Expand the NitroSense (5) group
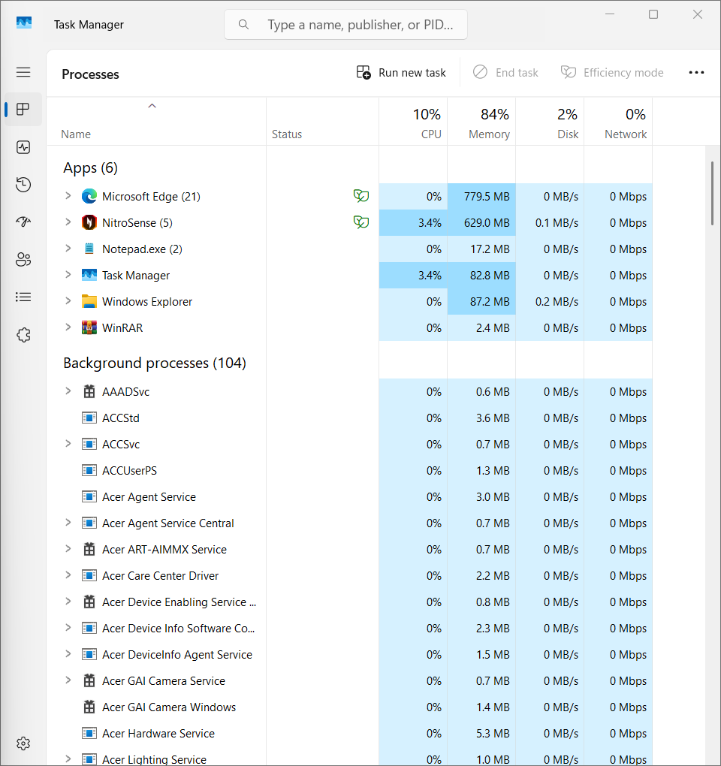The image size is (721, 766). click(x=68, y=222)
